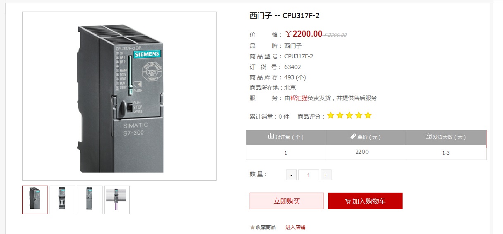
Task: Click the large Siemens CPU product image
Action: click(x=119, y=96)
